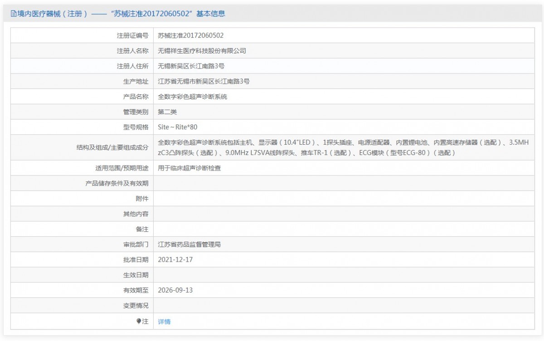Click registrant address 无锡新吴区长江南路3号

click(x=191, y=66)
